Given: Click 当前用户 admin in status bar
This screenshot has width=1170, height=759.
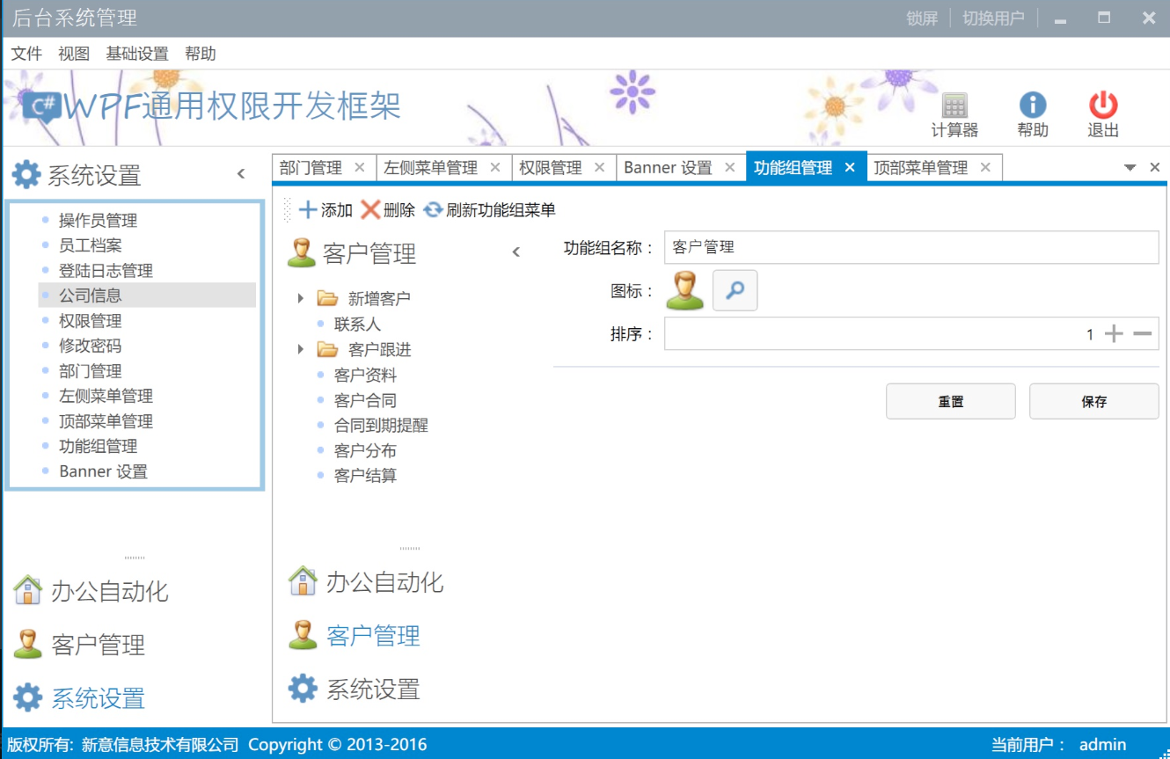Looking at the screenshot, I should tap(1058, 745).
